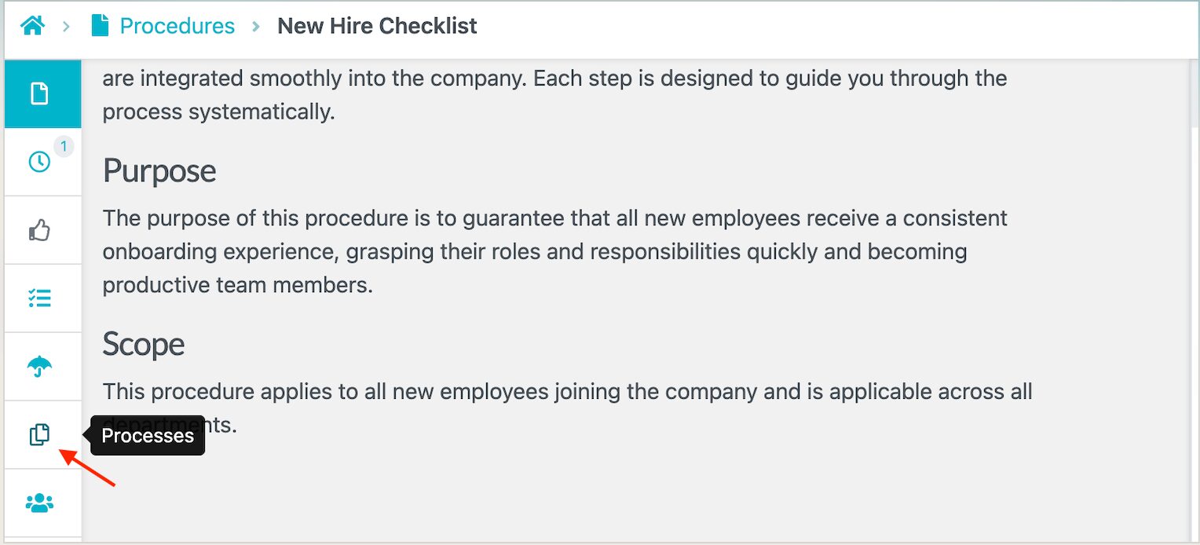Click the Purpose heading
This screenshot has height=545, width=1200.
[x=159, y=171]
